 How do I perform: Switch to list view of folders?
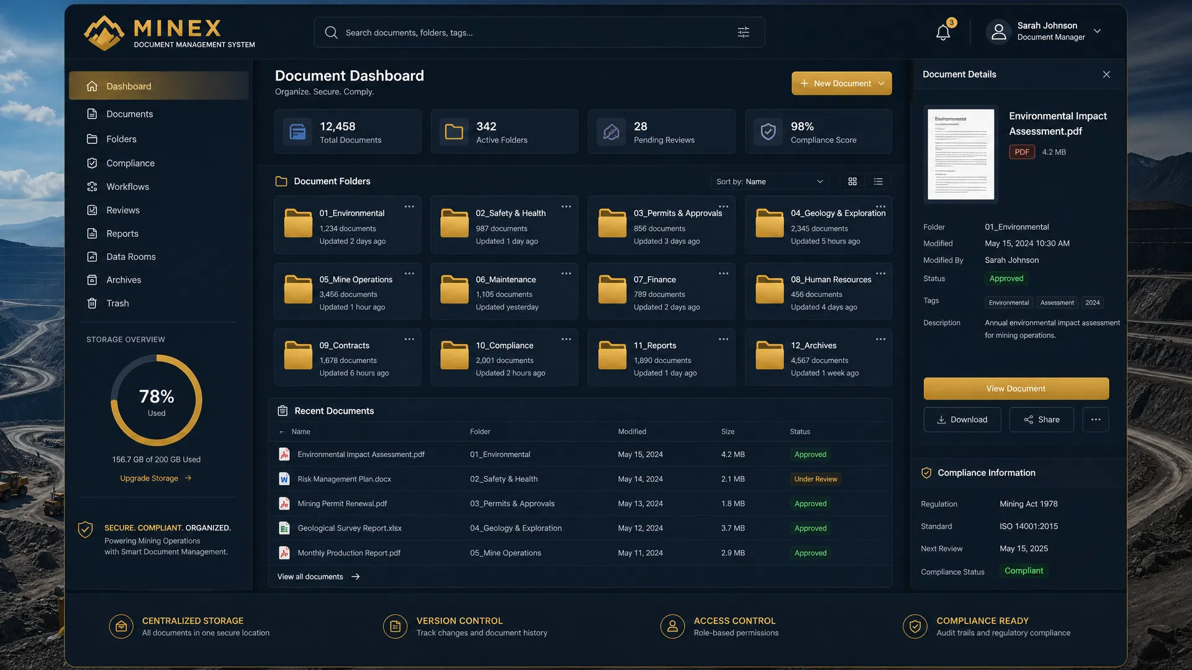878,181
